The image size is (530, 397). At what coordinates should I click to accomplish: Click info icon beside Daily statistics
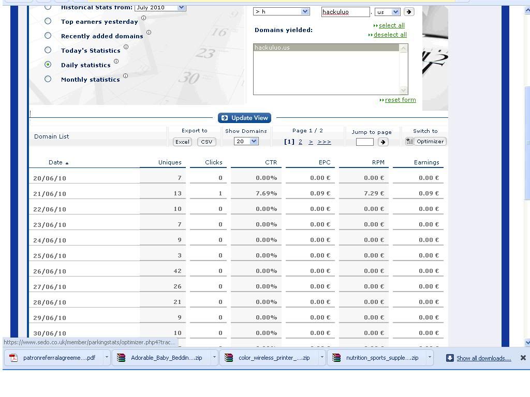pyautogui.click(x=116, y=62)
